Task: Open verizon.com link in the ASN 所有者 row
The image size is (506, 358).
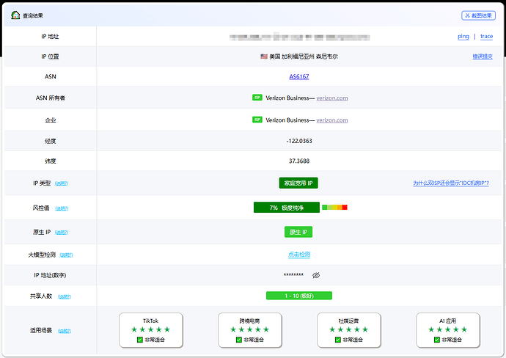Action: point(332,98)
